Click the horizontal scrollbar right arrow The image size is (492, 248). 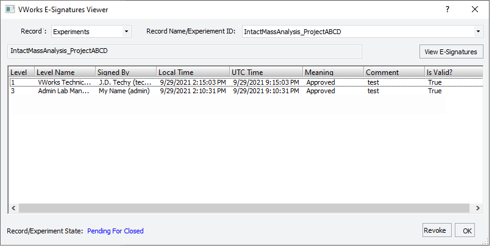(x=477, y=208)
